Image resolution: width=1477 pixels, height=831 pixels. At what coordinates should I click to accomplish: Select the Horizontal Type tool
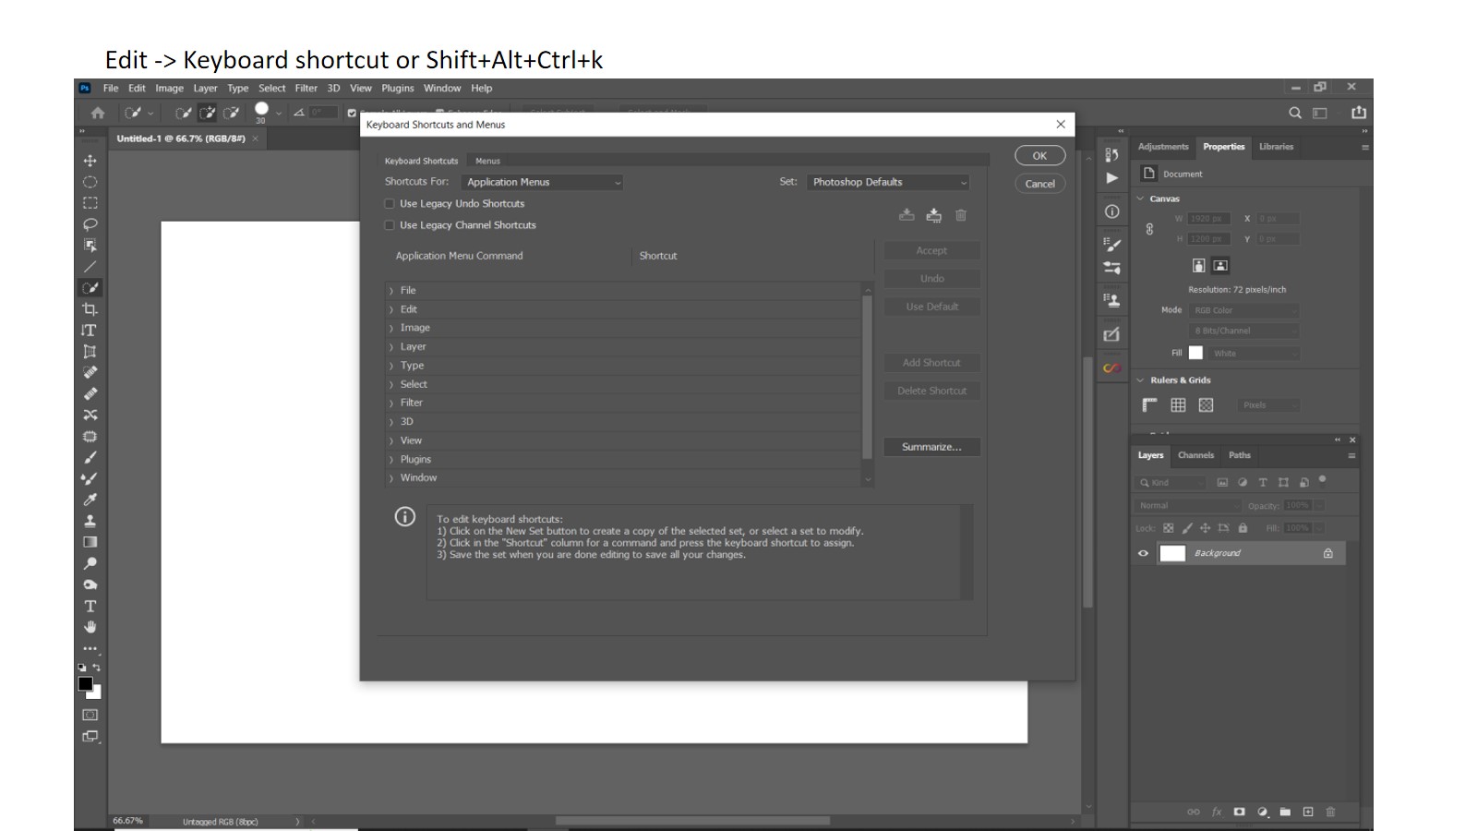click(x=90, y=607)
